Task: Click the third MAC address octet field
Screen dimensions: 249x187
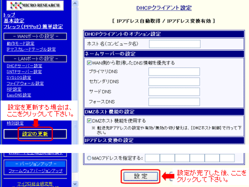Action: click(x=182, y=158)
